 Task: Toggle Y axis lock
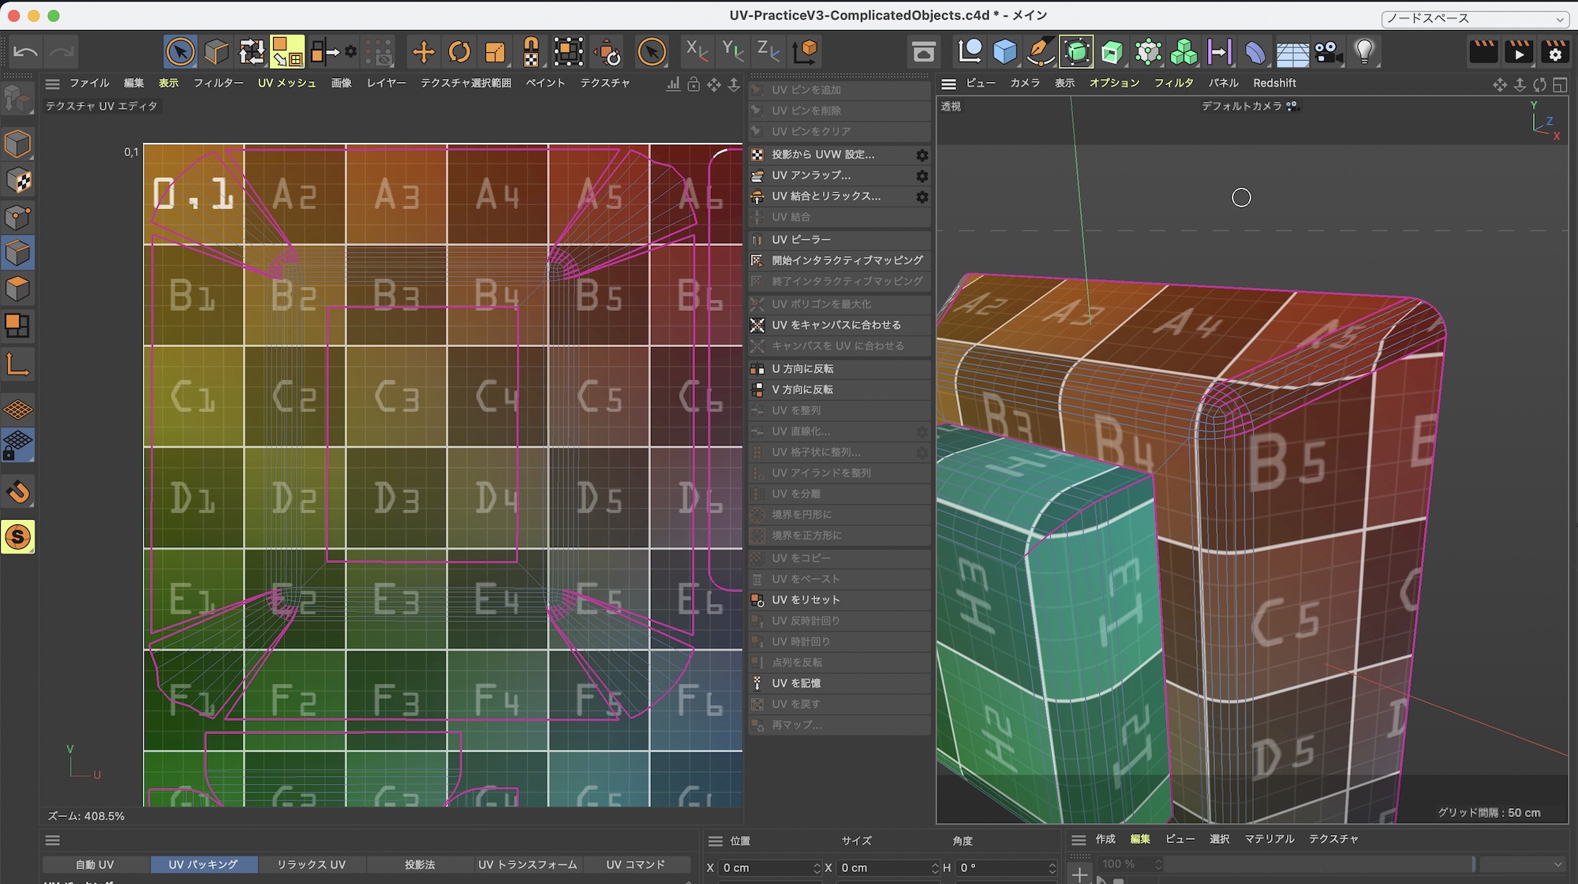pos(732,51)
